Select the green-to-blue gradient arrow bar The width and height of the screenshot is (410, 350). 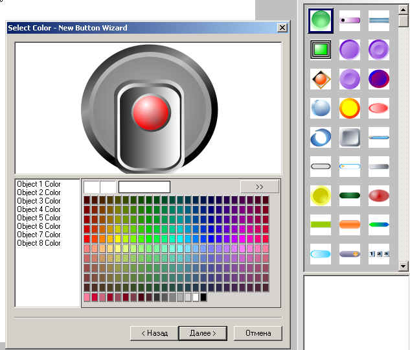click(379, 224)
